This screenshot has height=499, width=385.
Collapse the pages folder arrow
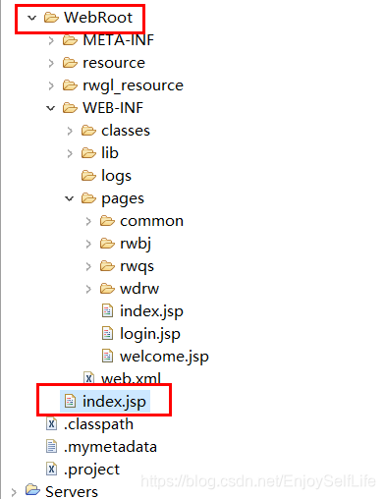(x=70, y=198)
